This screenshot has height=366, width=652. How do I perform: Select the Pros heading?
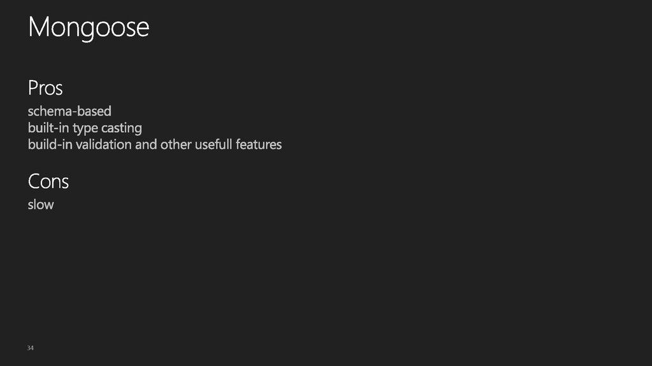click(45, 88)
